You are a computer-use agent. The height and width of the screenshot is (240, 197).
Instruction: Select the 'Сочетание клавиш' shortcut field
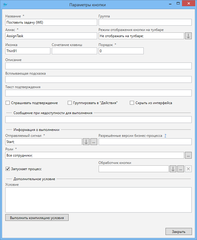click(74, 51)
